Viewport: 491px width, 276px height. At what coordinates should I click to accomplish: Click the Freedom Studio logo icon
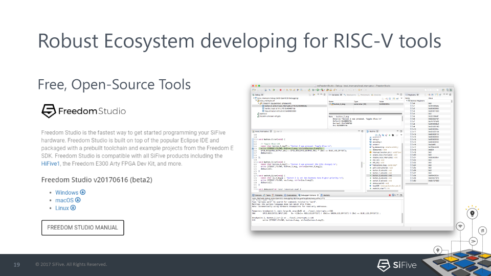[49, 111]
